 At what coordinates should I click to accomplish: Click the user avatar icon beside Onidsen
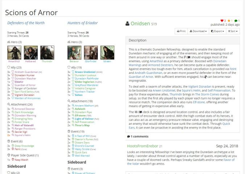tap(127, 24)
